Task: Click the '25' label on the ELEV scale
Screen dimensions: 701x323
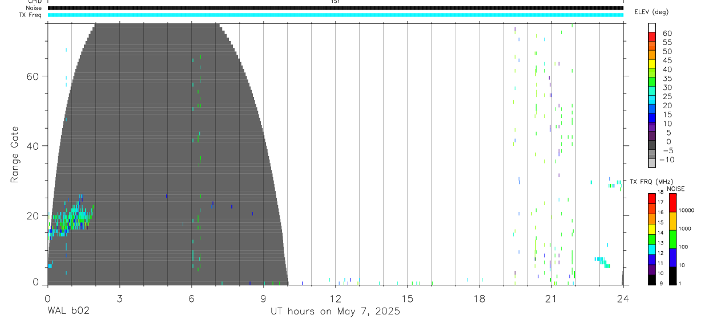Action: [667, 96]
